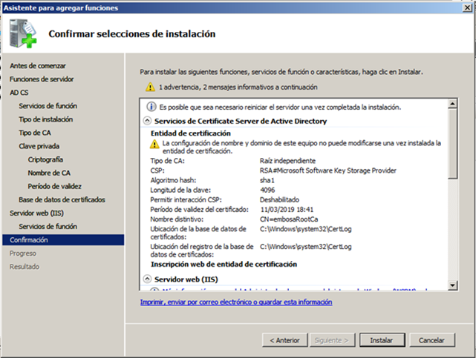Select 'Período de validez' in sidebar
Screen dimensions: 476x358
pyautogui.click(x=54, y=186)
